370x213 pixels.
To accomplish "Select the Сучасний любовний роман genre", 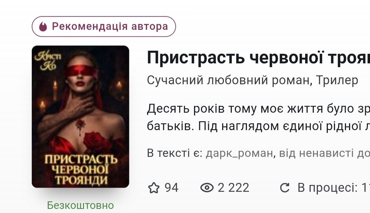I will pos(228,80).
